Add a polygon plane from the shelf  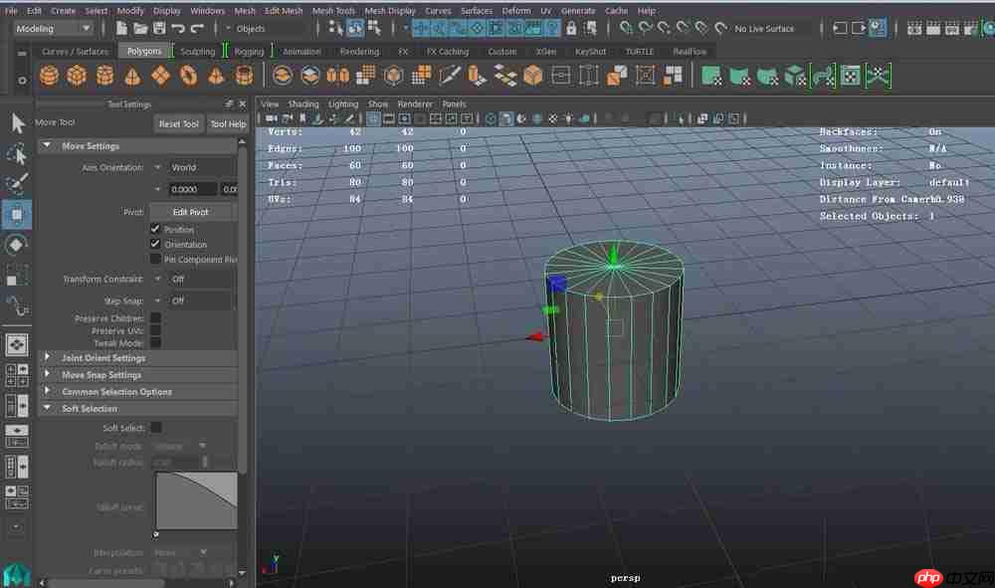click(x=160, y=77)
